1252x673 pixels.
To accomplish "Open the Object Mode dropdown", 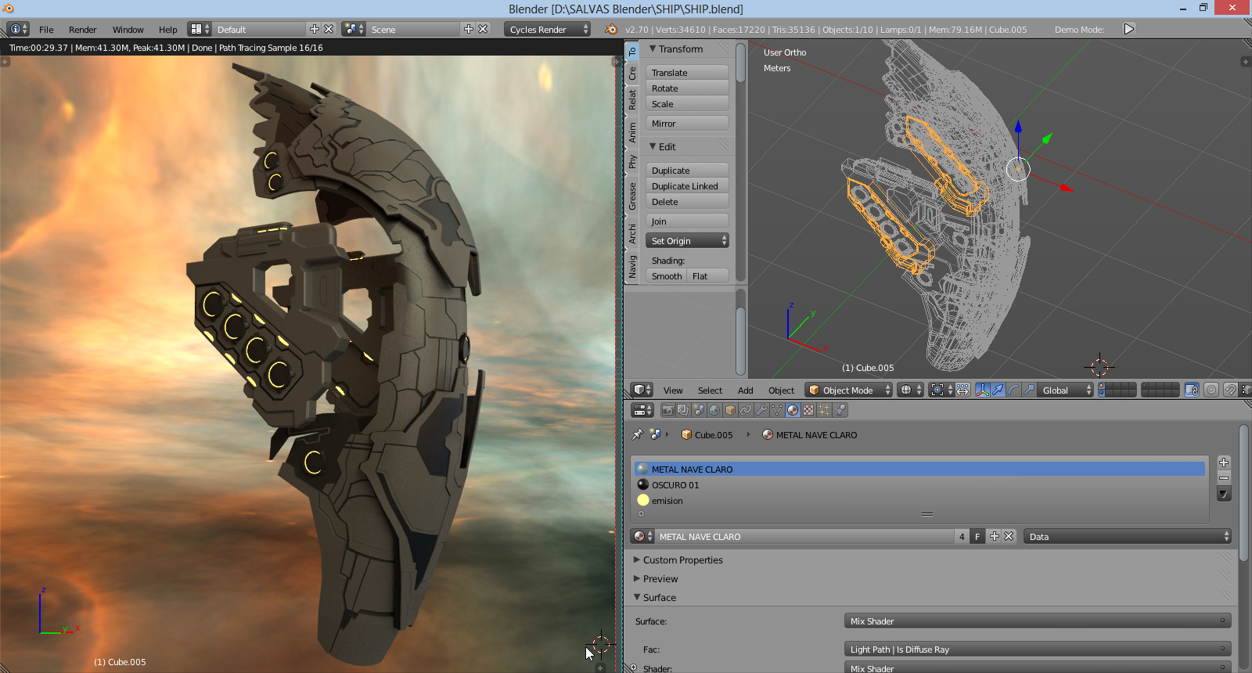I will [849, 390].
